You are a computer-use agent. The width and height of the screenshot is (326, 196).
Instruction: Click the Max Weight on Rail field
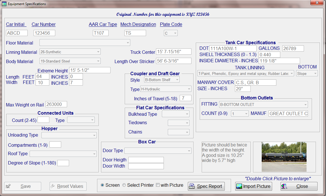pos(56,104)
